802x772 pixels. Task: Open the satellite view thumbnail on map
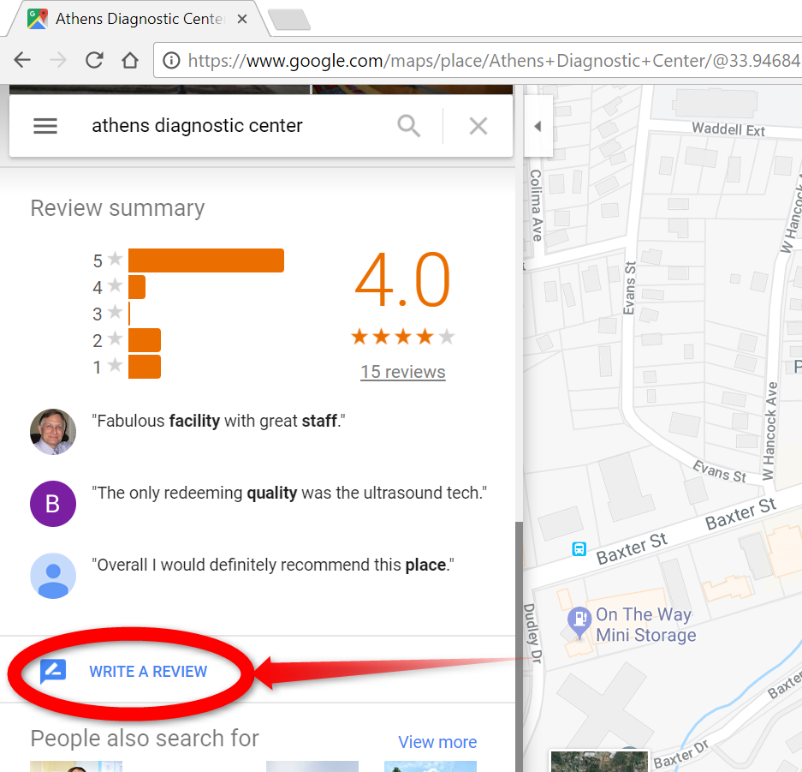click(x=599, y=761)
